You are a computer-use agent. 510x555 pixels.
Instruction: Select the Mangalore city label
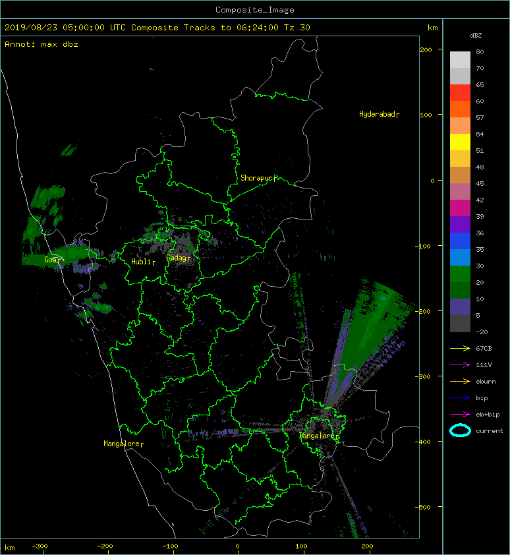[123, 444]
